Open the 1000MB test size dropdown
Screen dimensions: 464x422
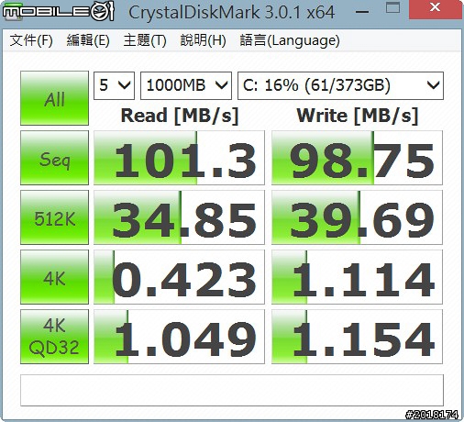[186, 85]
